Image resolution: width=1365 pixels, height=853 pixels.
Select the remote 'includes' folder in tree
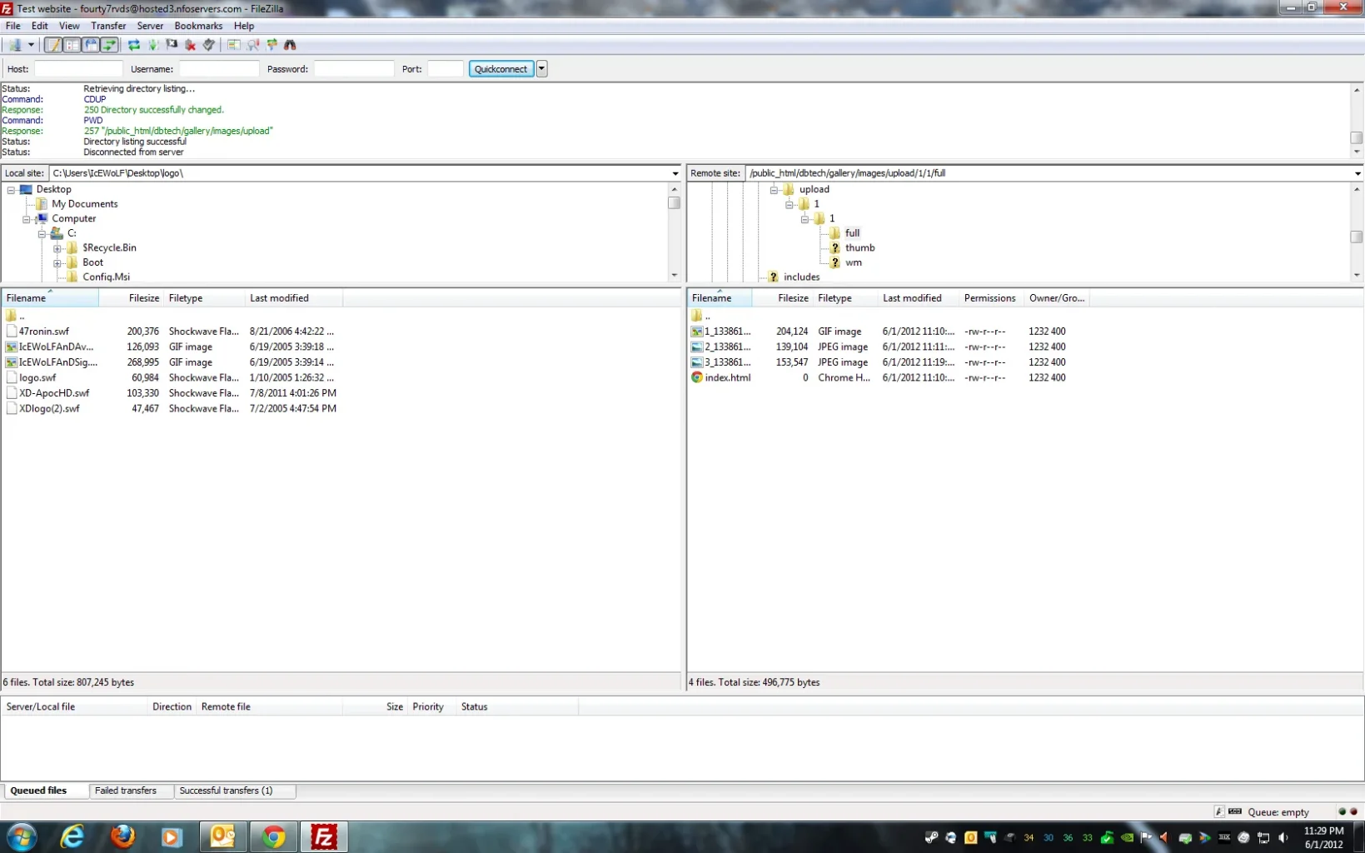801,277
